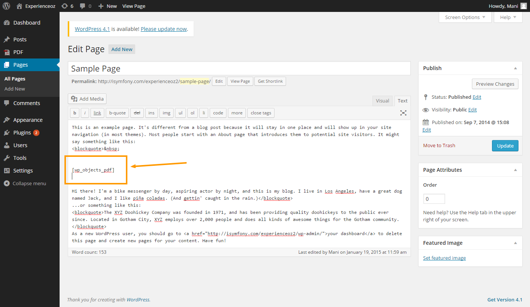The width and height of the screenshot is (530, 307).
Task: Switch to the Text editor tab
Action: [x=403, y=101]
